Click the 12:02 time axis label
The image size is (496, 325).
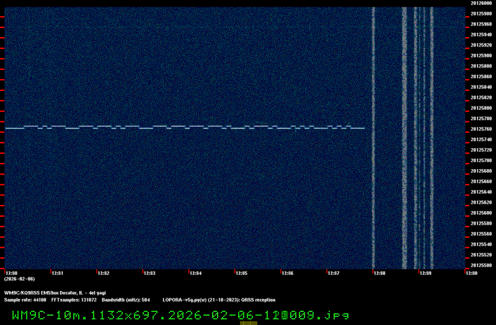click(104, 273)
